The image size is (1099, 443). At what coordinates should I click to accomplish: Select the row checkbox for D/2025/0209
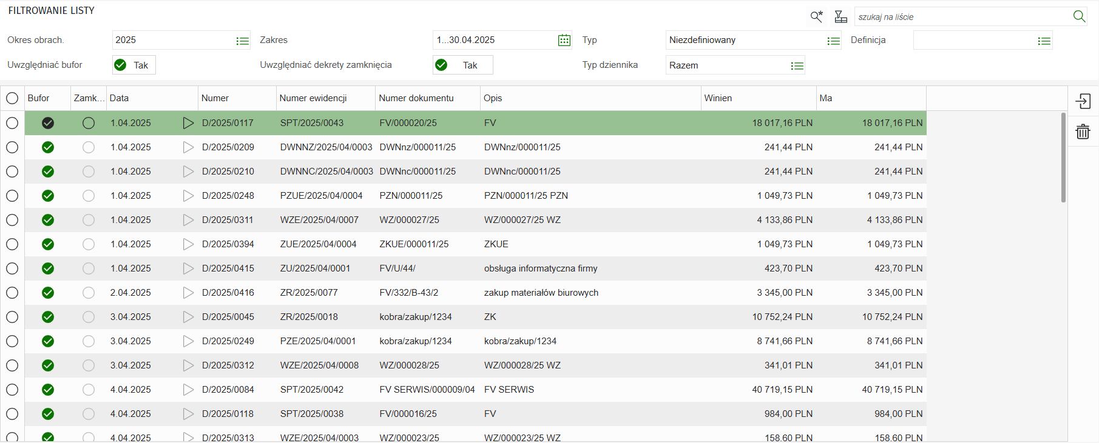[x=12, y=147]
